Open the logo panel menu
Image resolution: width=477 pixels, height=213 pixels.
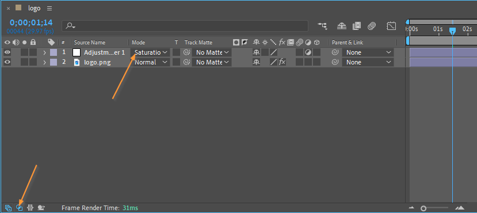point(49,8)
